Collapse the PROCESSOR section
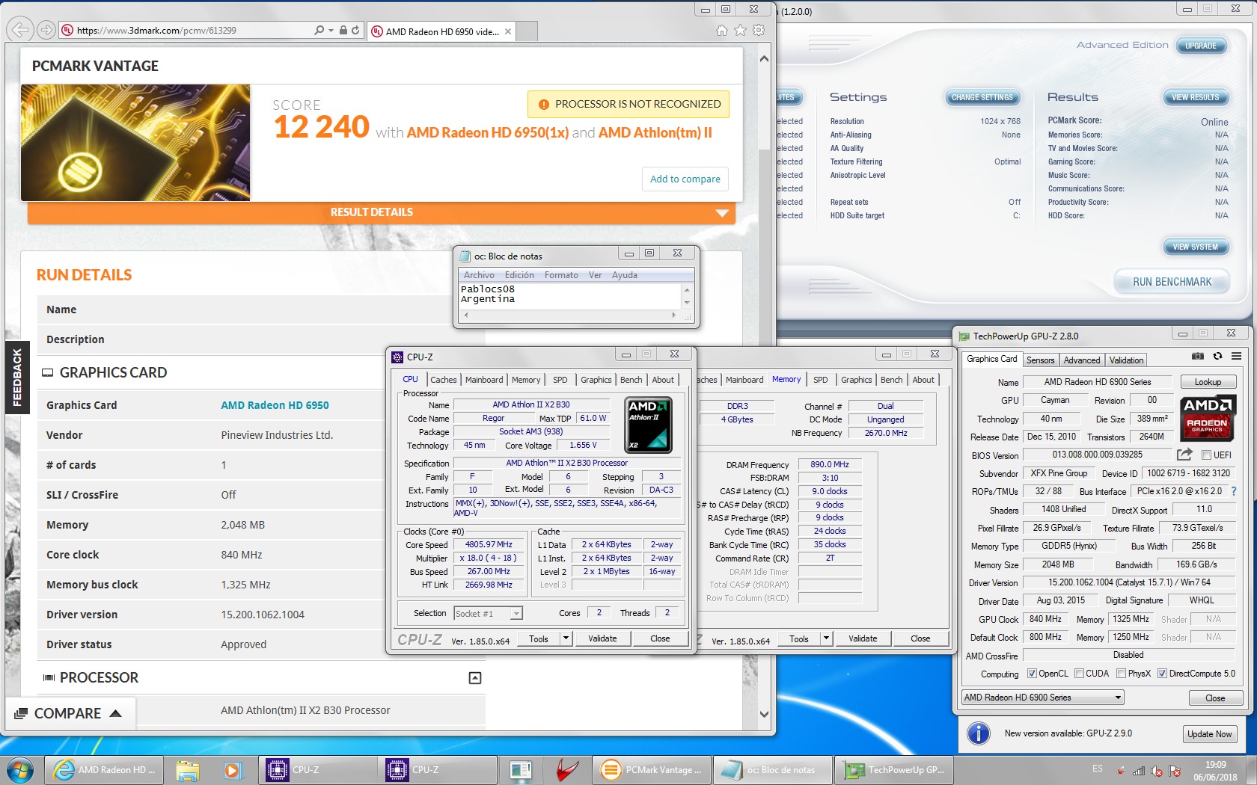Image resolution: width=1257 pixels, height=785 pixels. click(474, 678)
